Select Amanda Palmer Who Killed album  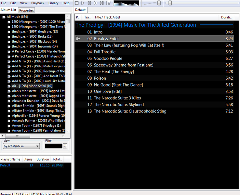[39, 121]
